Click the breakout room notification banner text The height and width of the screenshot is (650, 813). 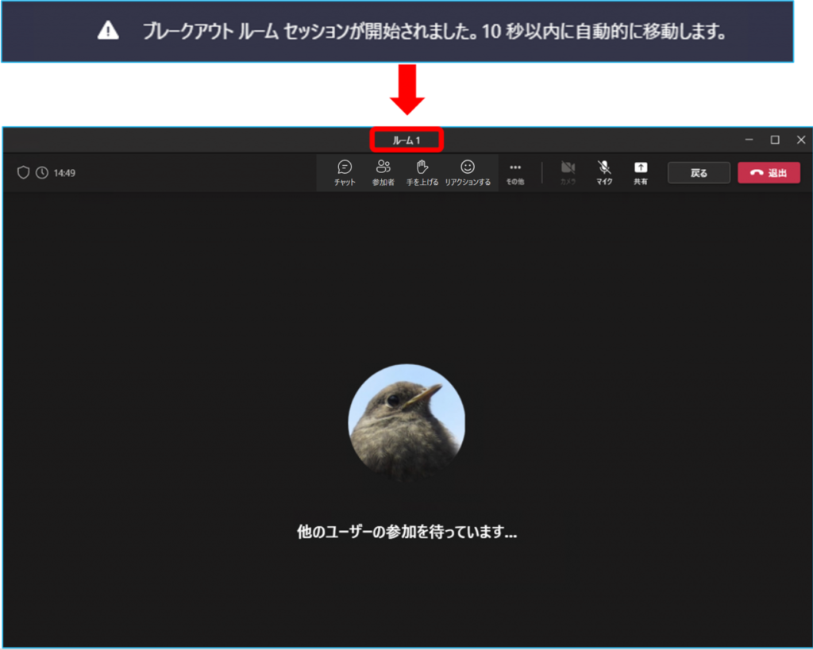pos(435,32)
